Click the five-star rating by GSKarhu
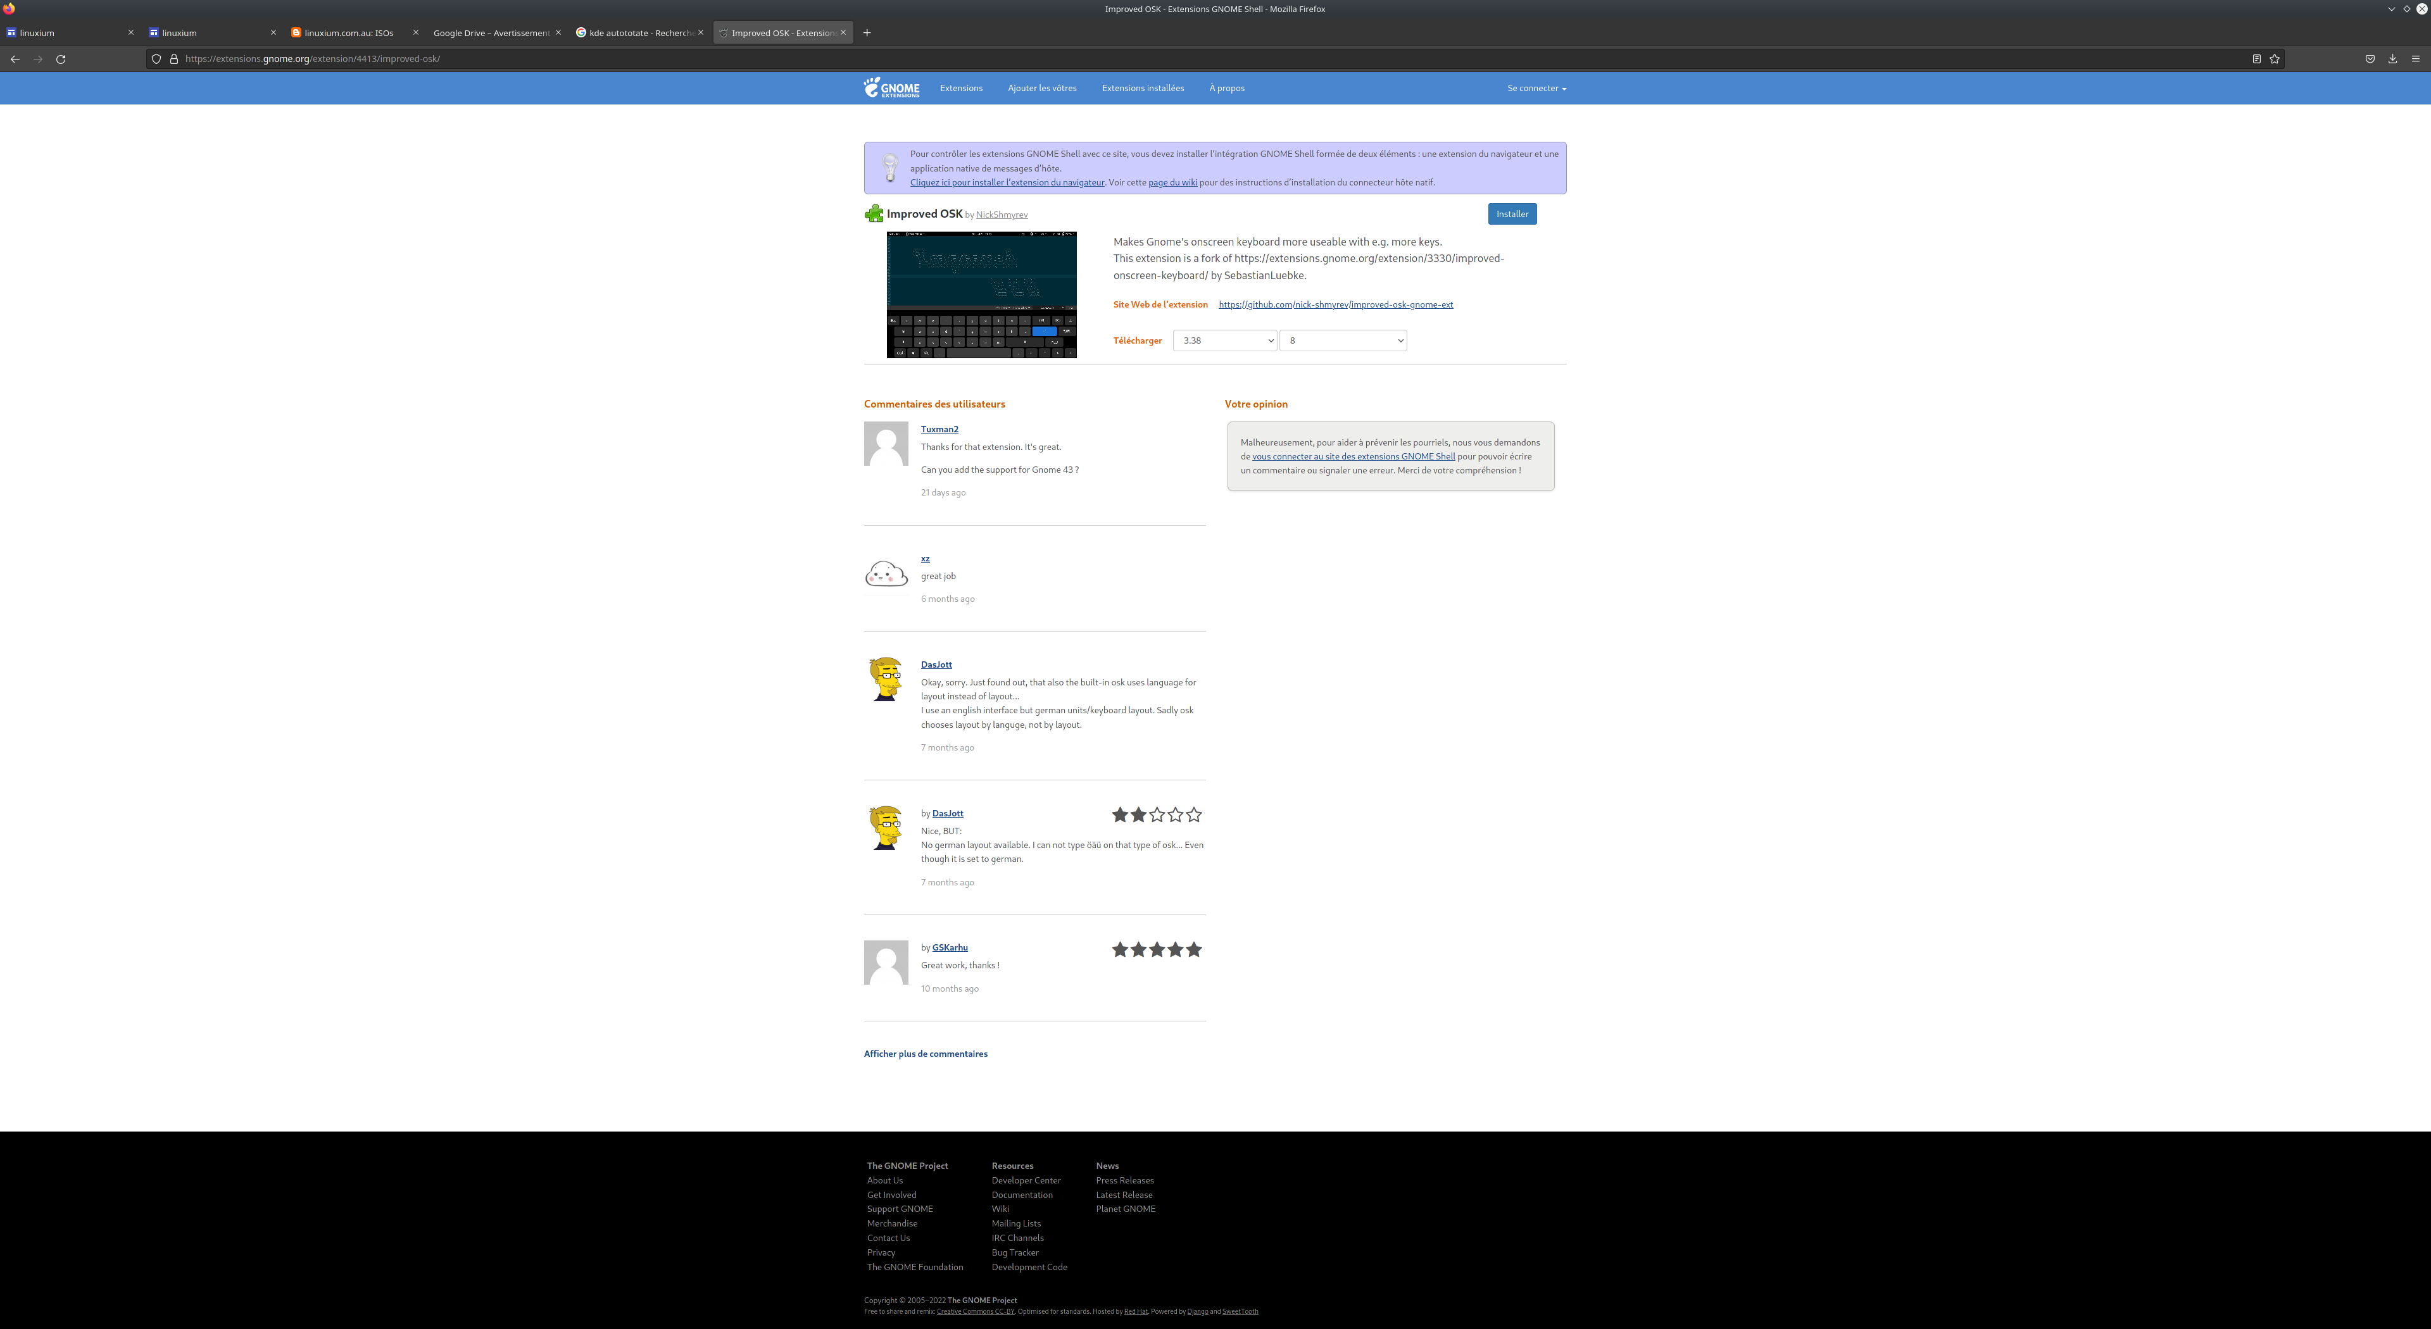 pos(1156,949)
